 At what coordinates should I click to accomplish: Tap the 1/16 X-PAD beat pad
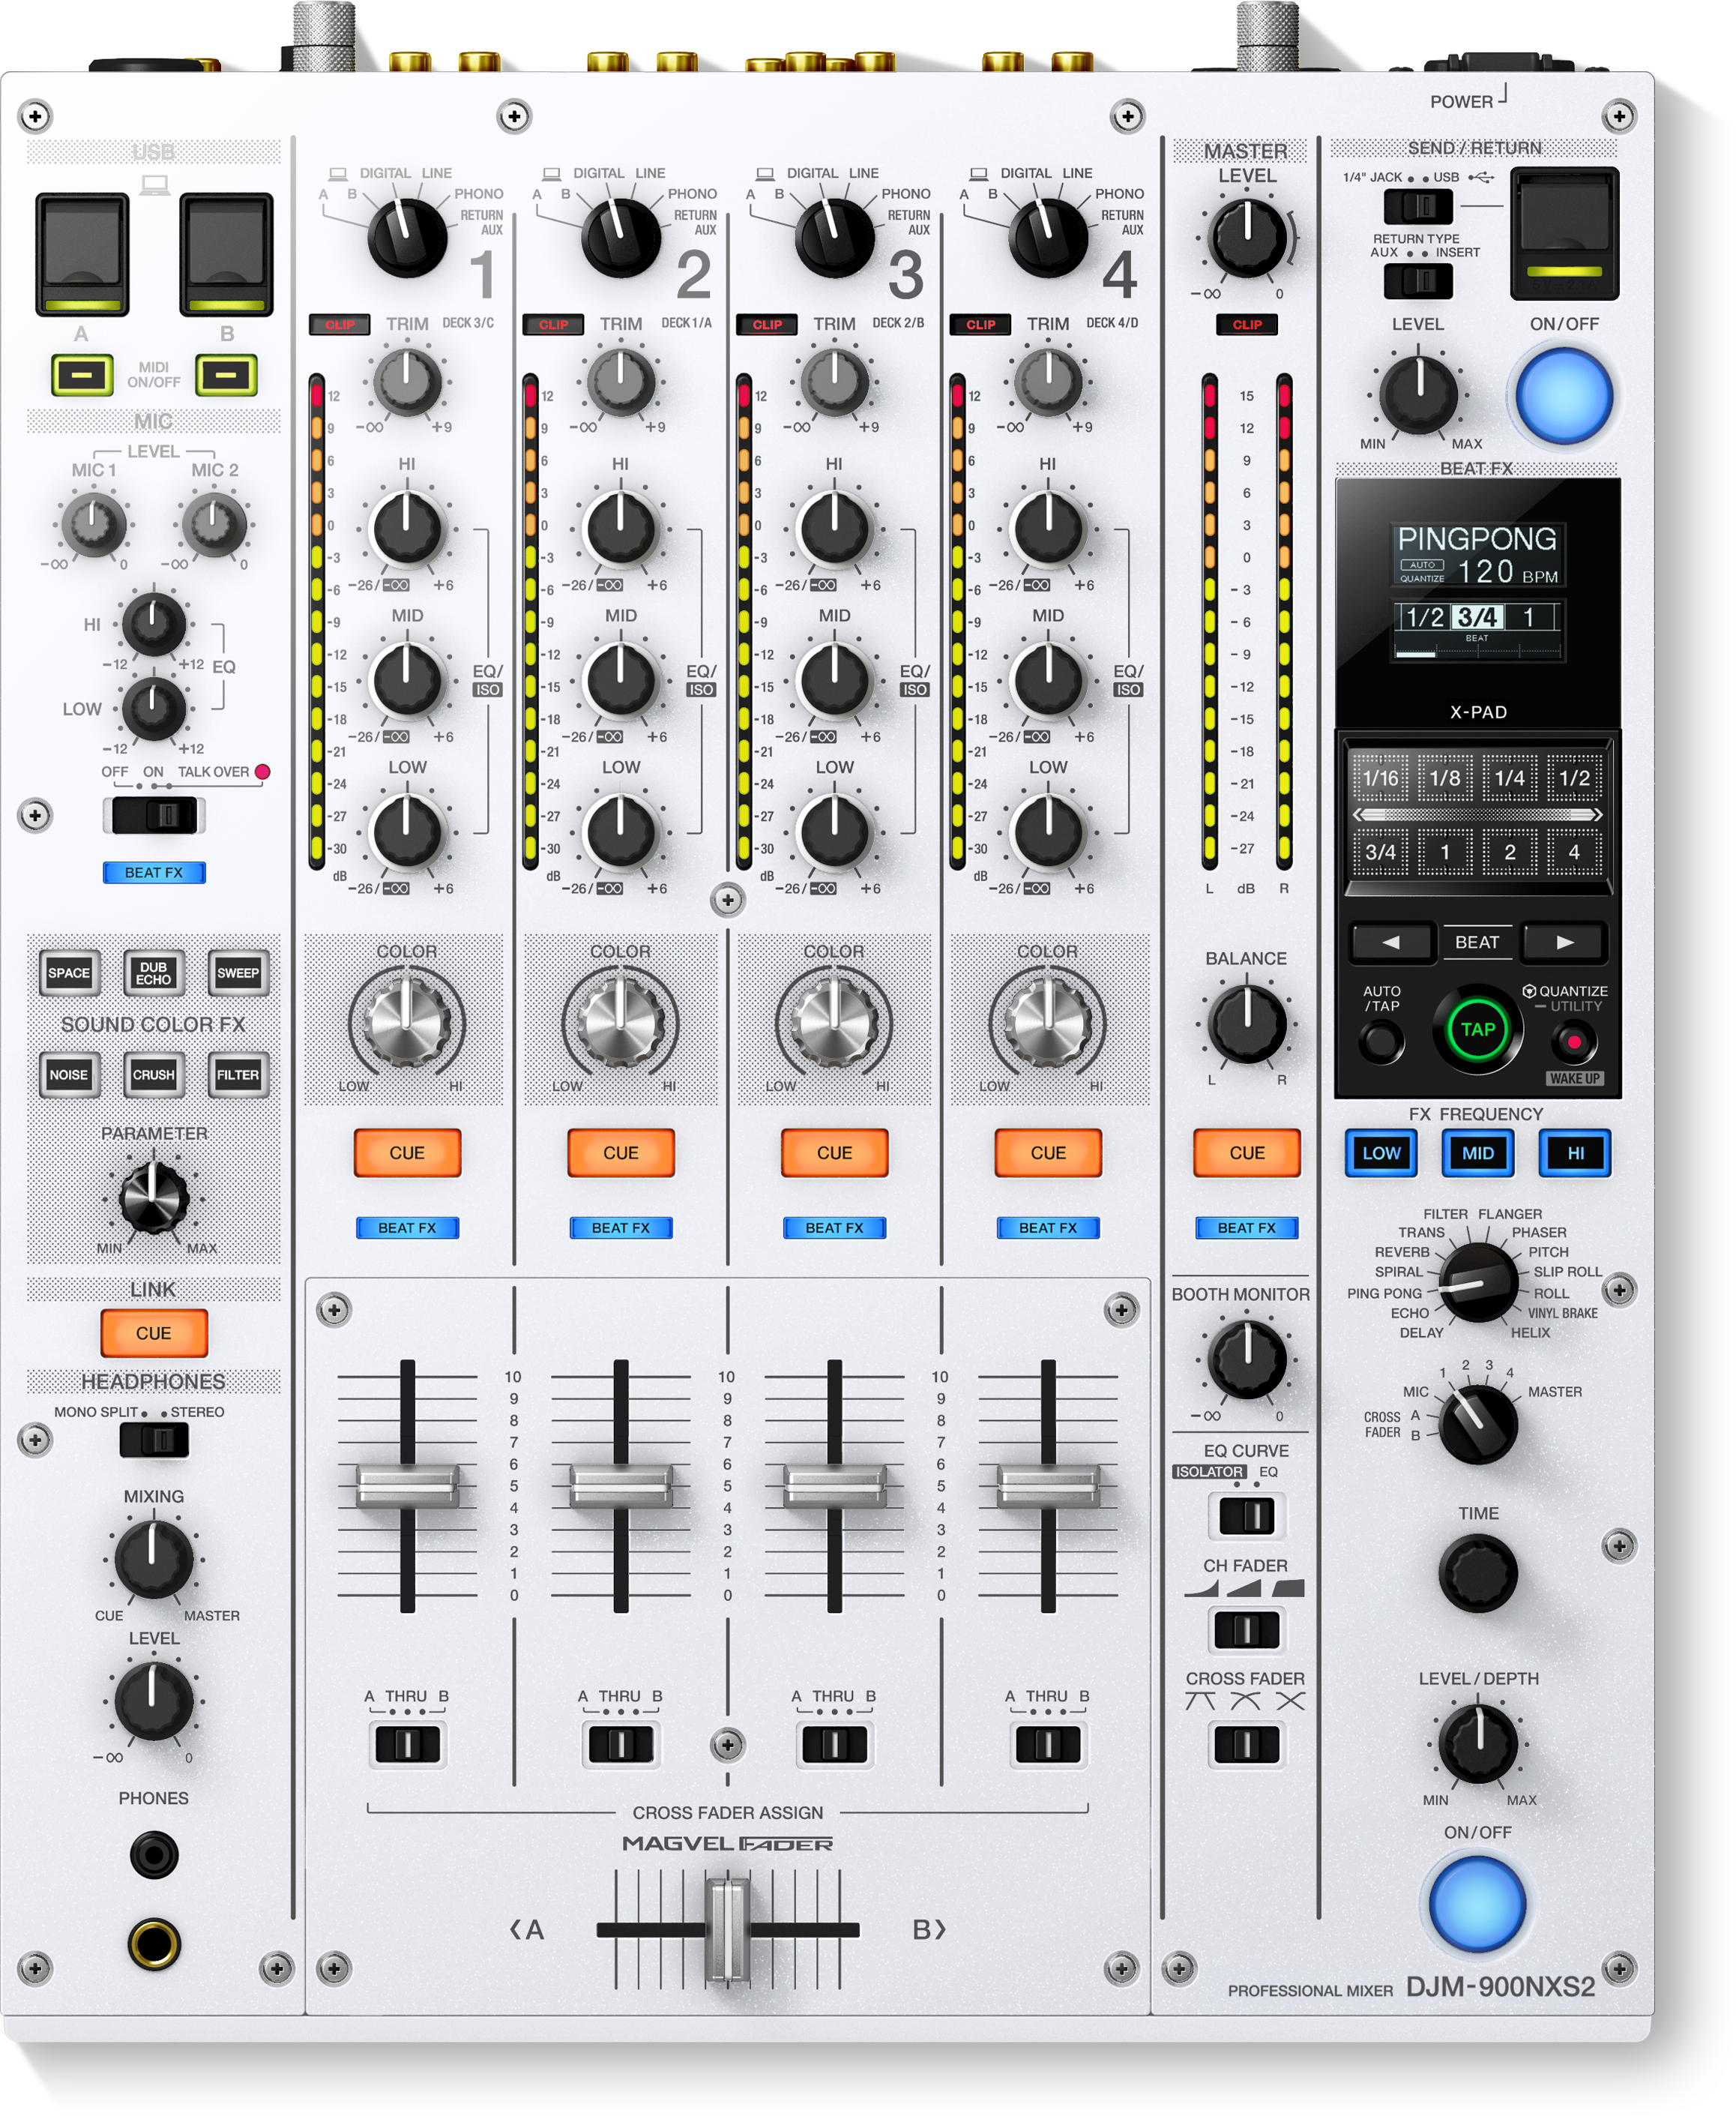tap(1380, 778)
